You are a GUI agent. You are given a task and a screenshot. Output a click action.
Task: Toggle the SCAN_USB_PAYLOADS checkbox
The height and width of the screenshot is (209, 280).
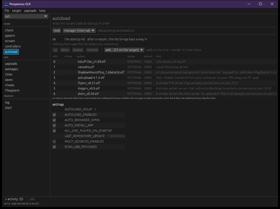pyautogui.click(x=54, y=147)
